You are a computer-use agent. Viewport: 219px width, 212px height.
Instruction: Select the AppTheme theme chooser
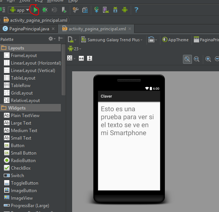[175, 40]
